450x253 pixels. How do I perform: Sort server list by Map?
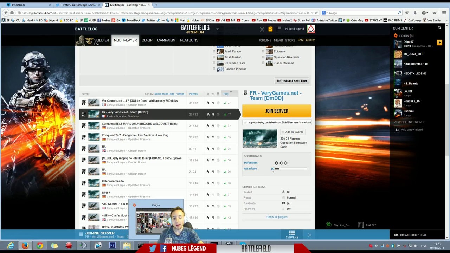(x=172, y=94)
